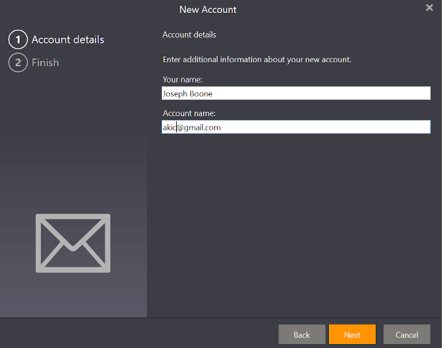Close the New Account dialog

[x=429, y=8]
